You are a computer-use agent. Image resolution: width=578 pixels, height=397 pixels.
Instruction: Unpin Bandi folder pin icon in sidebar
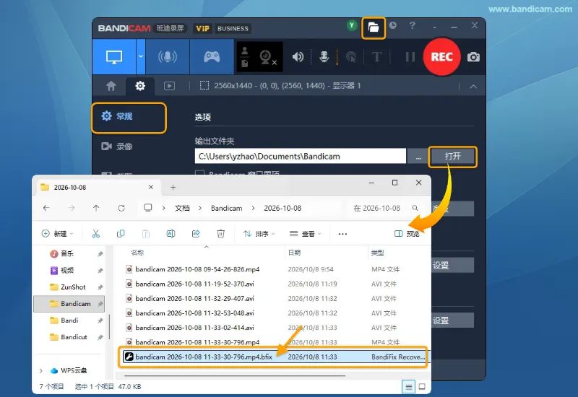tap(100, 320)
